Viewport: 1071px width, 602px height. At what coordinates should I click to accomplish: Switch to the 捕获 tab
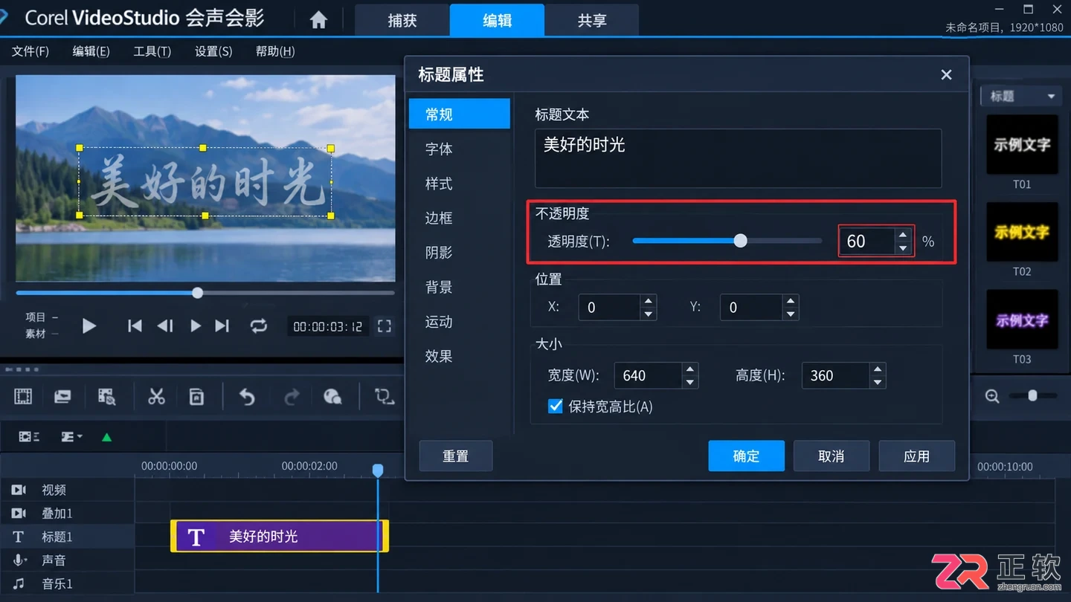point(402,20)
